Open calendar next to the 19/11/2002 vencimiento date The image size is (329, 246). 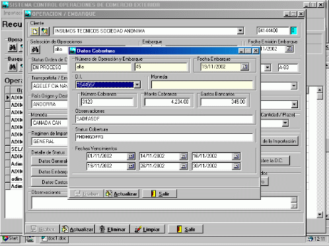point(131,166)
